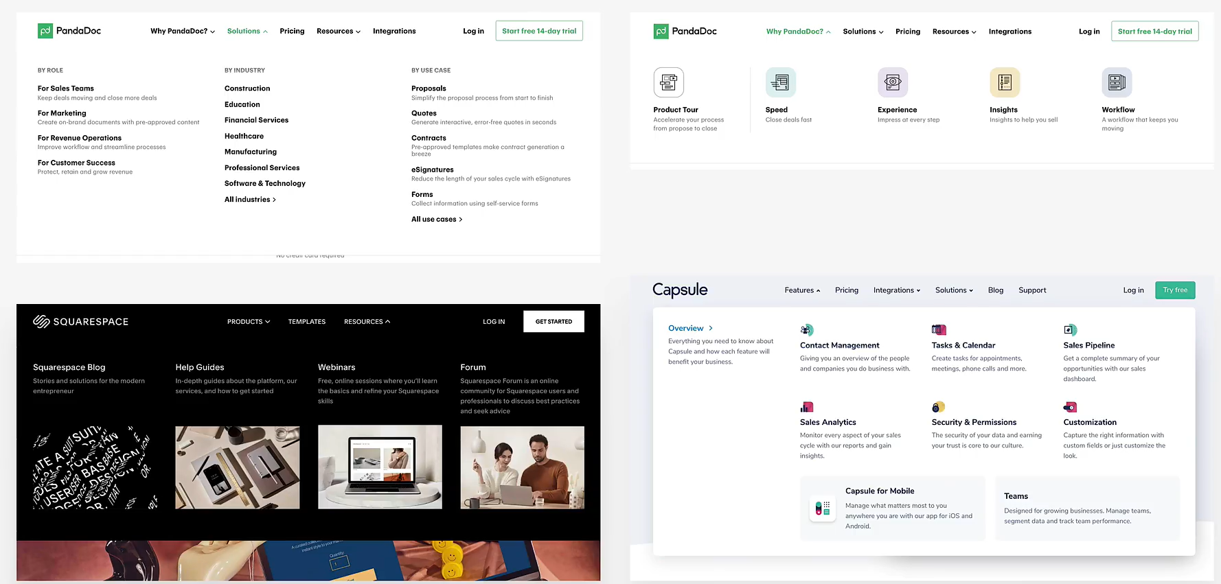Open Squarespace TEMPLATES menu item
Viewport: 1221px width, 584px height.
coord(307,321)
